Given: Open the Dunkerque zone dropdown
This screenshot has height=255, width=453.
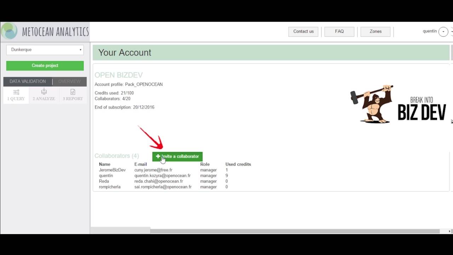Looking at the screenshot, I should point(45,50).
